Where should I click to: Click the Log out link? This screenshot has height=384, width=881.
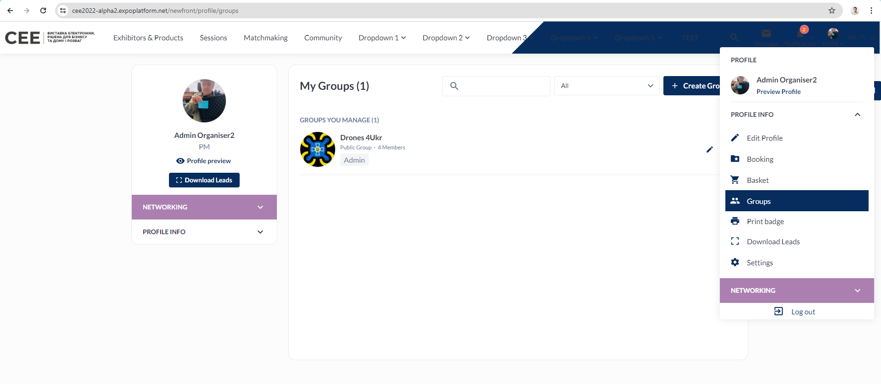(x=802, y=312)
